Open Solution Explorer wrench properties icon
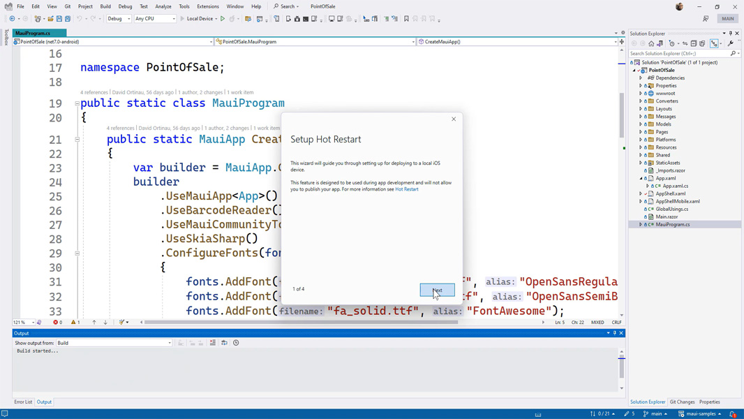The image size is (744, 419). (730, 43)
